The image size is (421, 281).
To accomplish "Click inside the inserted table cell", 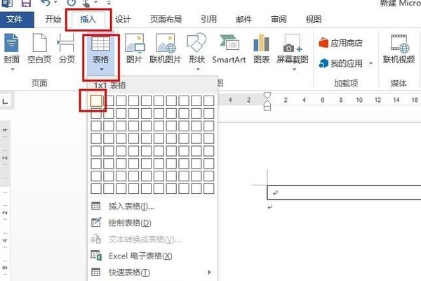I will click(x=344, y=192).
